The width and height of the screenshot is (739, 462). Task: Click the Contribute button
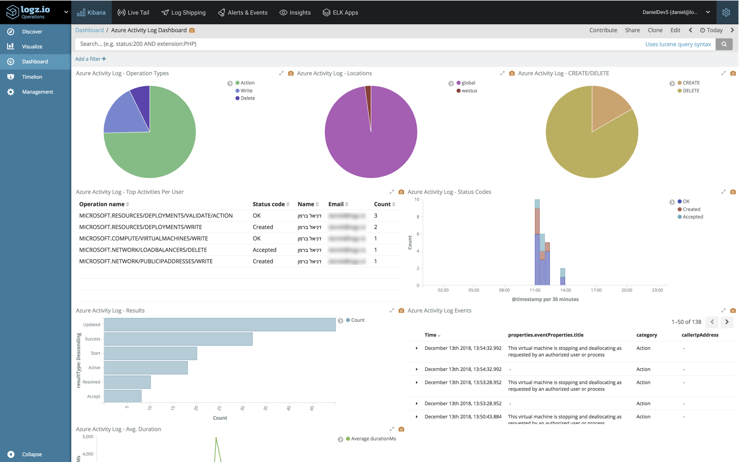pyautogui.click(x=603, y=30)
